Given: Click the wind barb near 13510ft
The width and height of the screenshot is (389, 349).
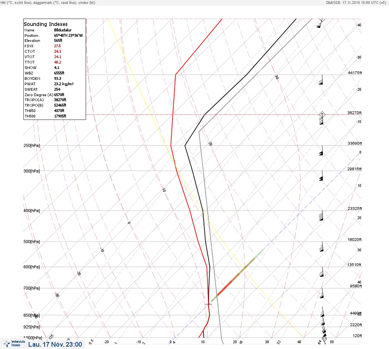Looking at the screenshot, I should pyautogui.click(x=322, y=272).
